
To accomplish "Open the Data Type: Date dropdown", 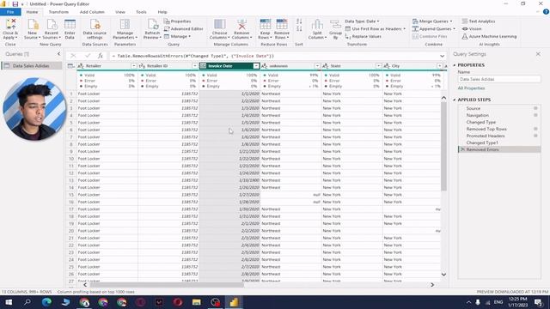I will coord(362,21).
